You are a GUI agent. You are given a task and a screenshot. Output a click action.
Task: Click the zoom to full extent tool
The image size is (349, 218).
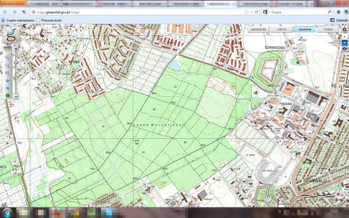(x=8, y=73)
